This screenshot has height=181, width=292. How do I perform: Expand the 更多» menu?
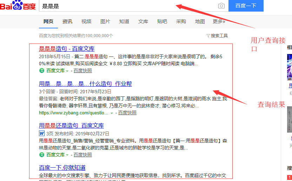tap(219, 21)
